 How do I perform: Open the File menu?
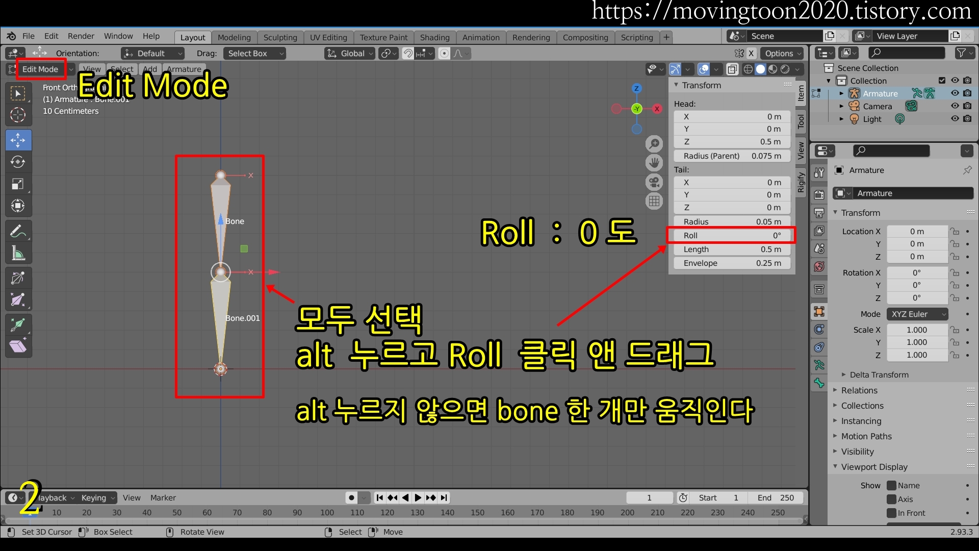[x=29, y=36]
